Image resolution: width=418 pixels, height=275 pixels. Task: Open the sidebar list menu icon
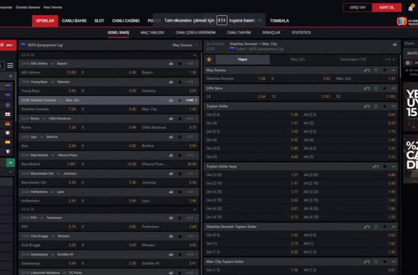tap(10, 65)
